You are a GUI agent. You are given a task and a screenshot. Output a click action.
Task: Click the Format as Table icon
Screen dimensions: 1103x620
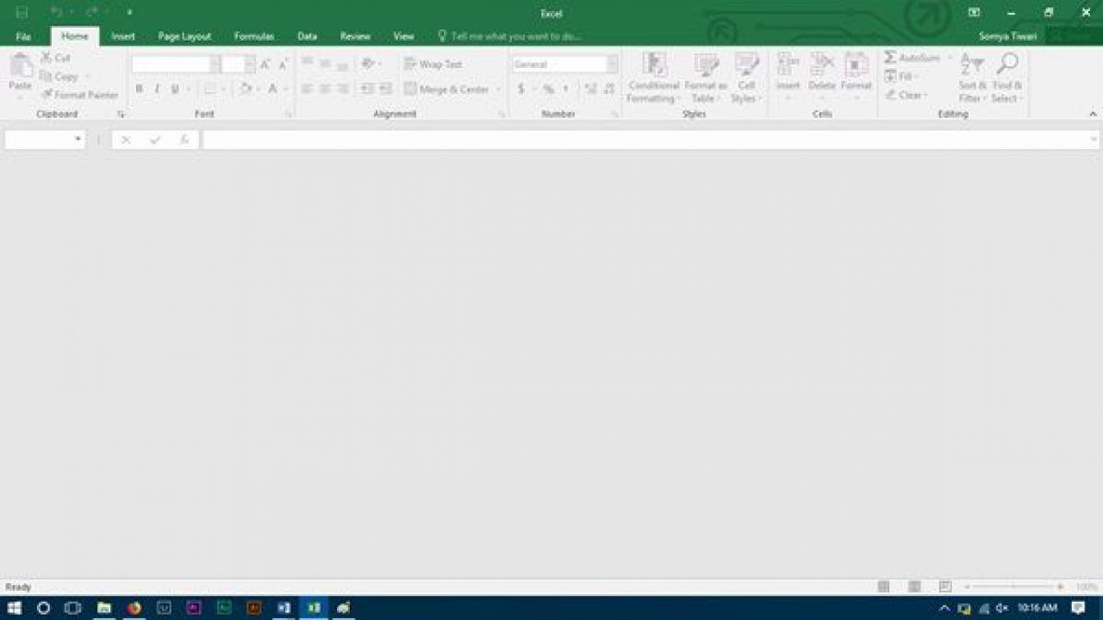pyautogui.click(x=706, y=65)
